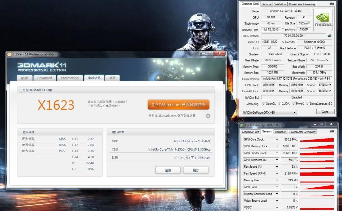Open the Fan Speed (RPM) sensor dropdown
The width and height of the screenshot is (342, 211).
(277, 173)
